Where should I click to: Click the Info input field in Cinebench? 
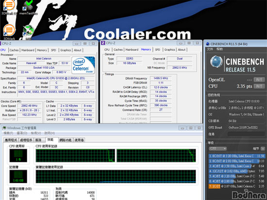coord(246,134)
